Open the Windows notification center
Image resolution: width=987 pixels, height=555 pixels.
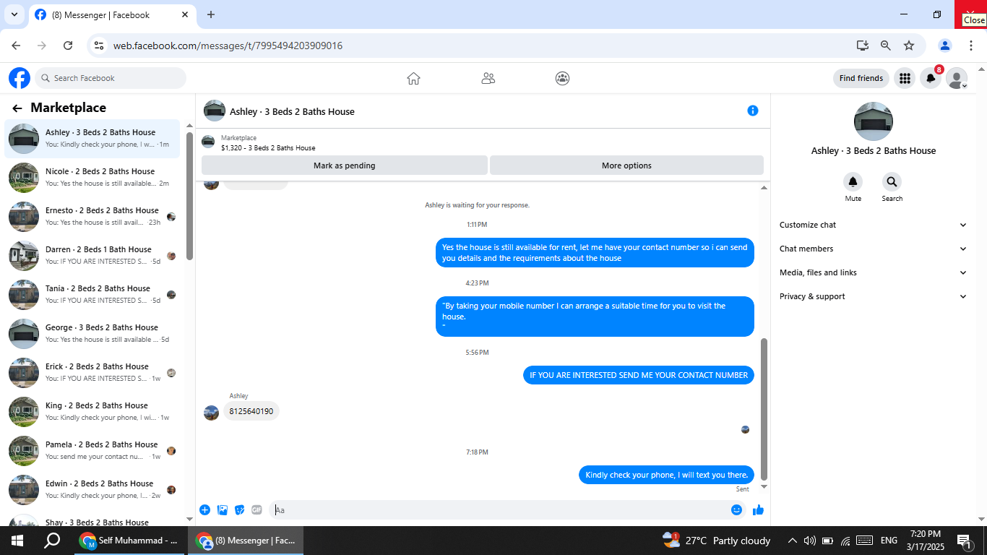(963, 541)
